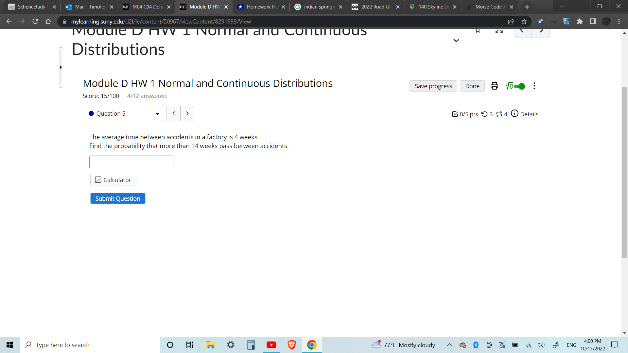Expand the chevron below the page title
The image size is (628, 353).
[x=456, y=41]
